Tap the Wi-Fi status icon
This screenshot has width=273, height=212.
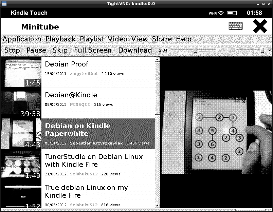click(x=221, y=13)
